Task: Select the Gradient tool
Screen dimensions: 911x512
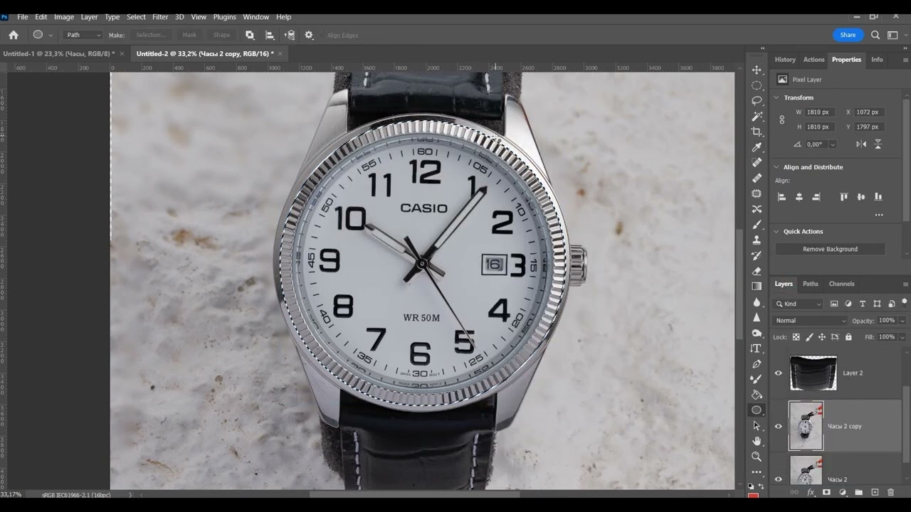Action: tap(757, 286)
